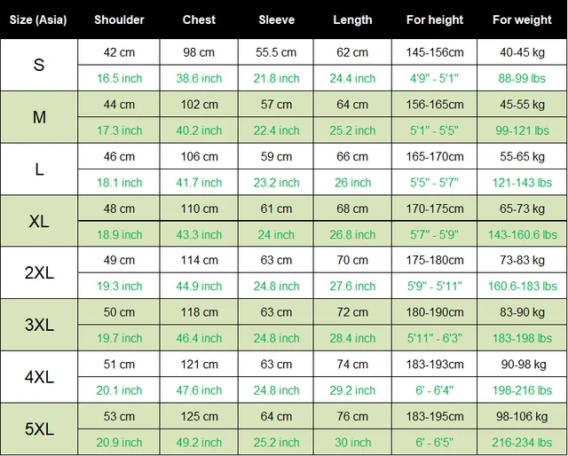Click the 'Length' column header
Viewport: 568px width, 456px height.
point(352,20)
